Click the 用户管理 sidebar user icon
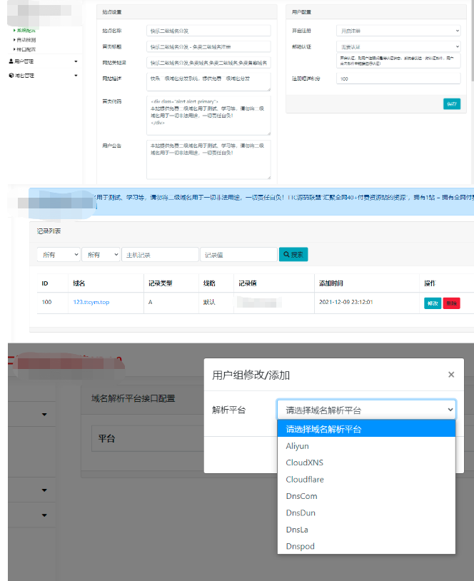Image resolution: width=474 pixels, height=581 pixels. pyautogui.click(x=11, y=61)
